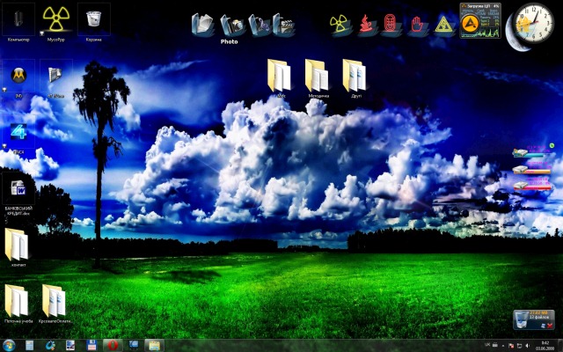The height and width of the screenshot is (352, 563).
Task: Open the taskbar clock showing 03.06
Action: [545, 346]
